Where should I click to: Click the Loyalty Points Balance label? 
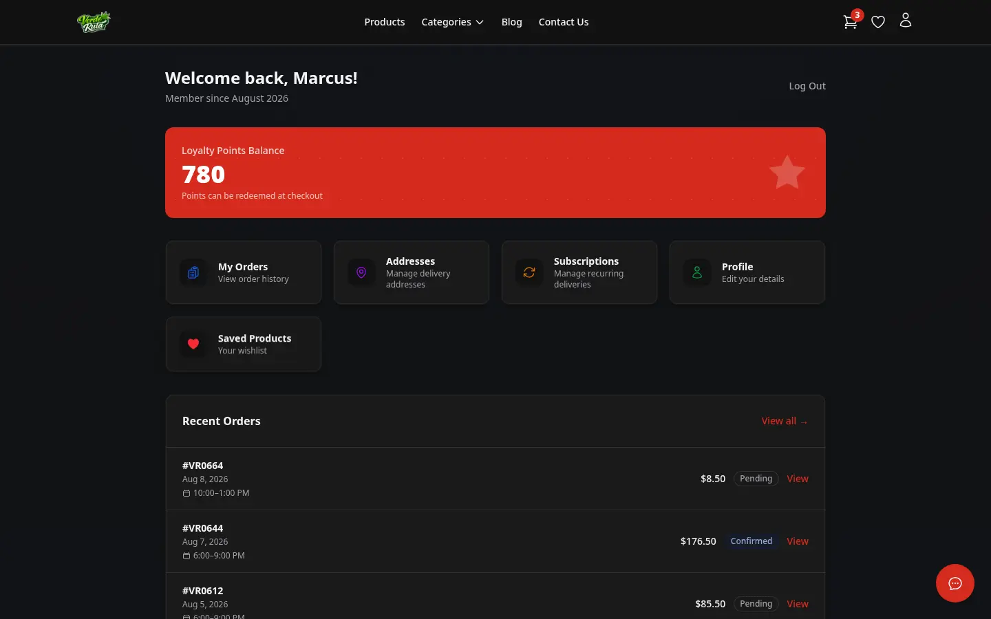(x=233, y=151)
